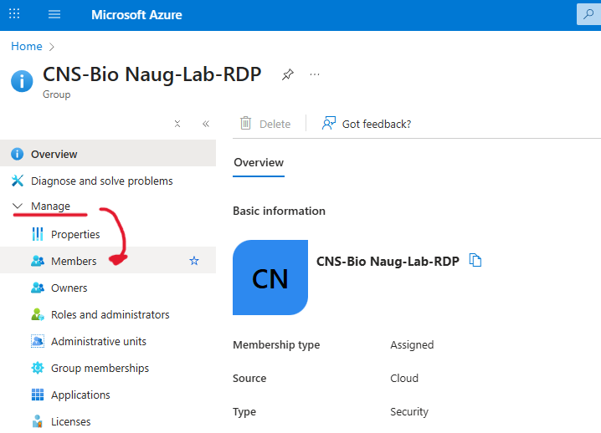The height and width of the screenshot is (433, 601).
Task: Click the CN group avatar tile
Action: (x=270, y=278)
